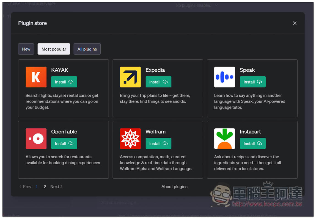Viewport: 316px width, 219px height.
Task: Jump to page 2 of plugins
Action: click(x=45, y=187)
